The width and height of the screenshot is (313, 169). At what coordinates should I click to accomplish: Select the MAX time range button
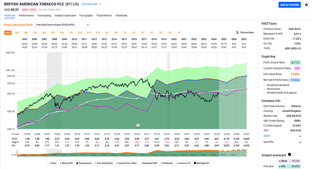8,33
